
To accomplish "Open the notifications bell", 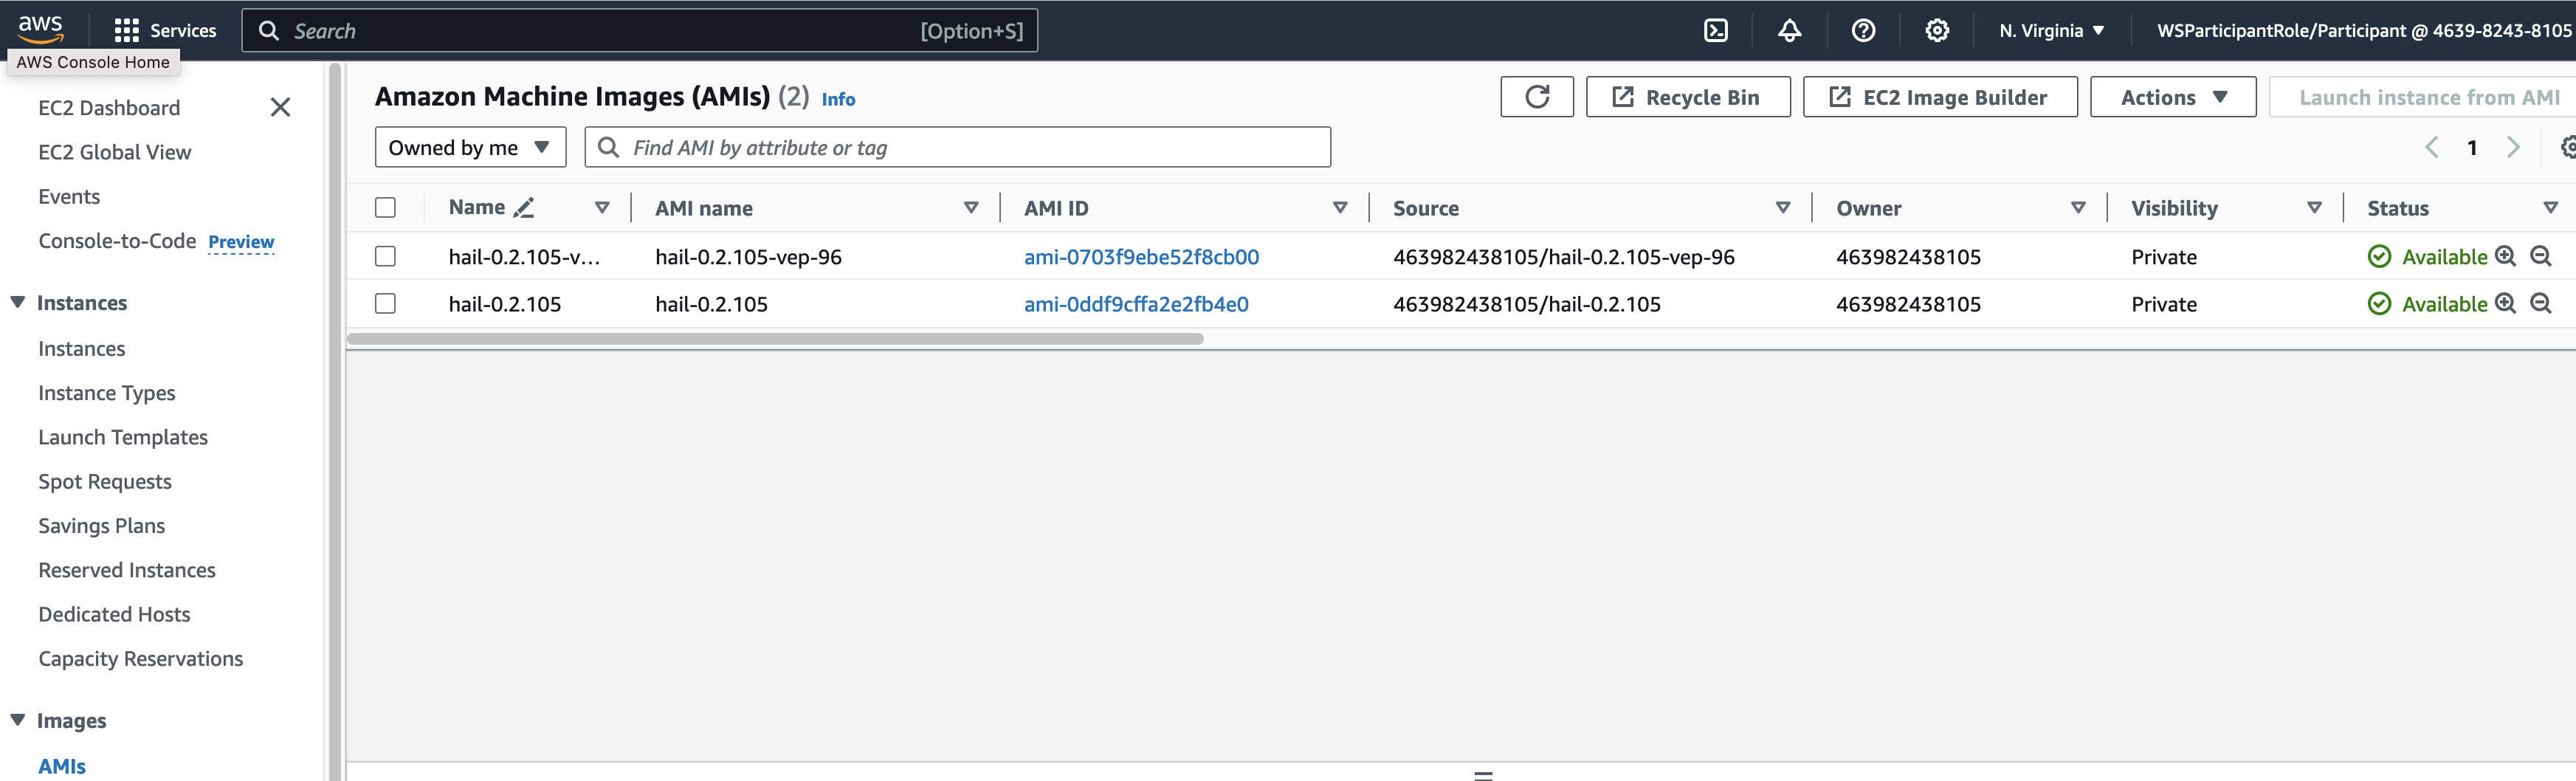I will (x=1789, y=31).
